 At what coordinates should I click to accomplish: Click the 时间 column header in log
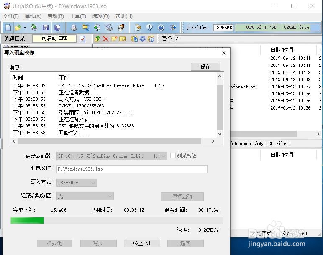[33, 77]
